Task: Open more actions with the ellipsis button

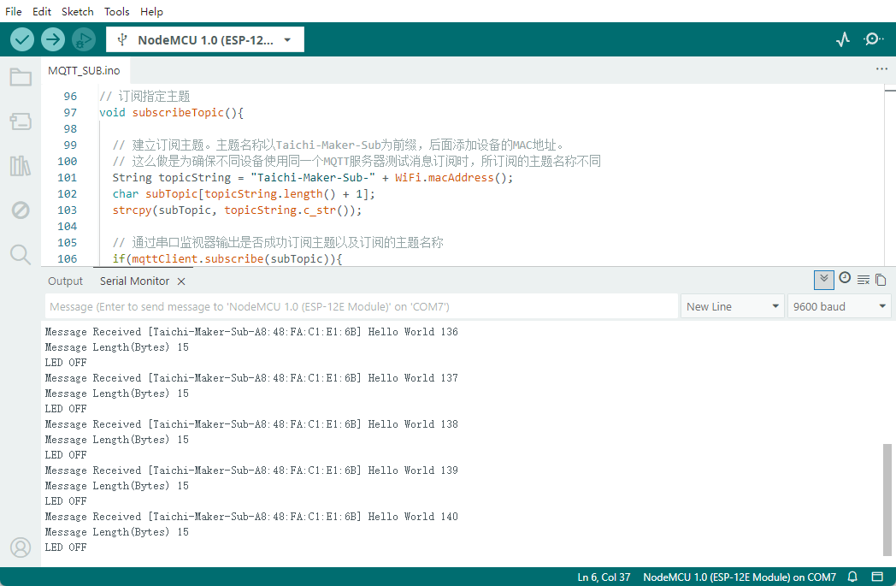Action: [881, 69]
